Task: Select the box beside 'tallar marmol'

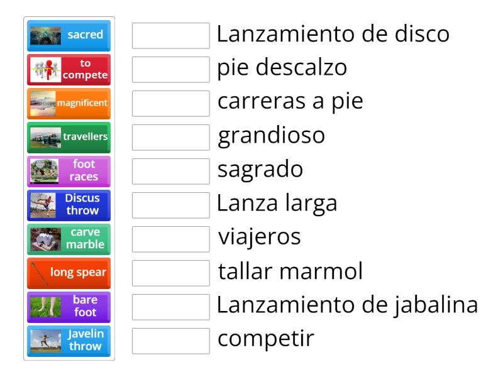Action: coord(170,273)
